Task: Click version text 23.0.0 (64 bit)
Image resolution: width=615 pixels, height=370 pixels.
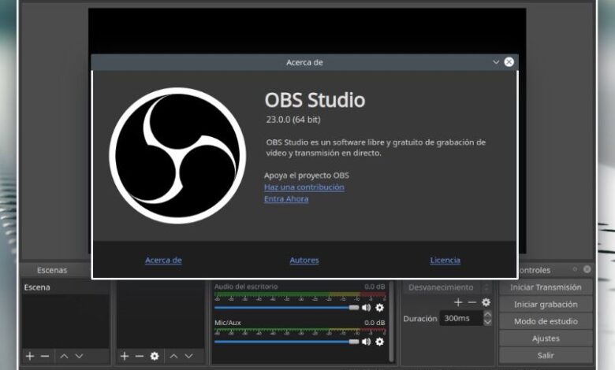Action: click(293, 120)
